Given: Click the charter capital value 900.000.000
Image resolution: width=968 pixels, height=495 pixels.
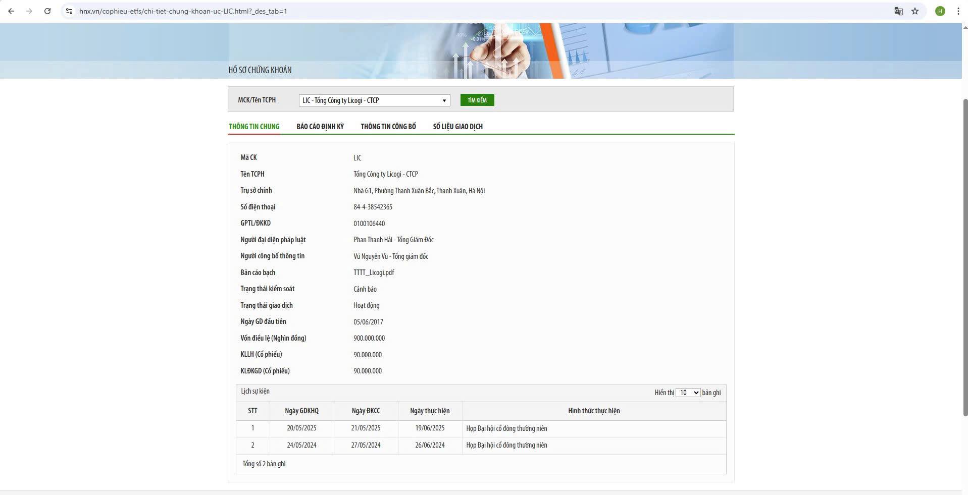Looking at the screenshot, I should 369,338.
